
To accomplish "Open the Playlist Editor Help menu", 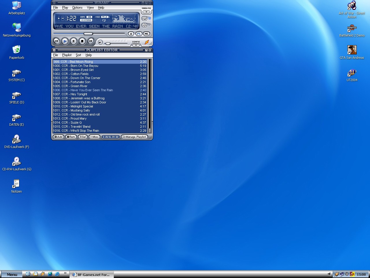I will point(88,55).
